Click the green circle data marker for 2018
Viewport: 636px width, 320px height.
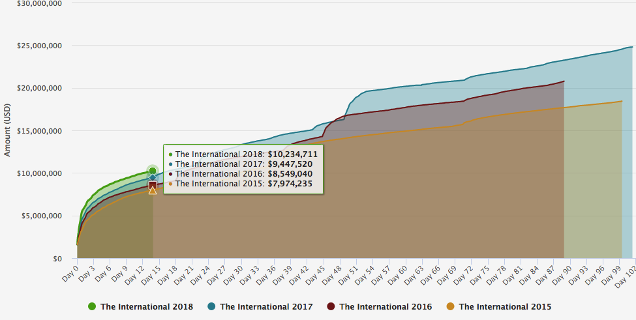(153, 171)
